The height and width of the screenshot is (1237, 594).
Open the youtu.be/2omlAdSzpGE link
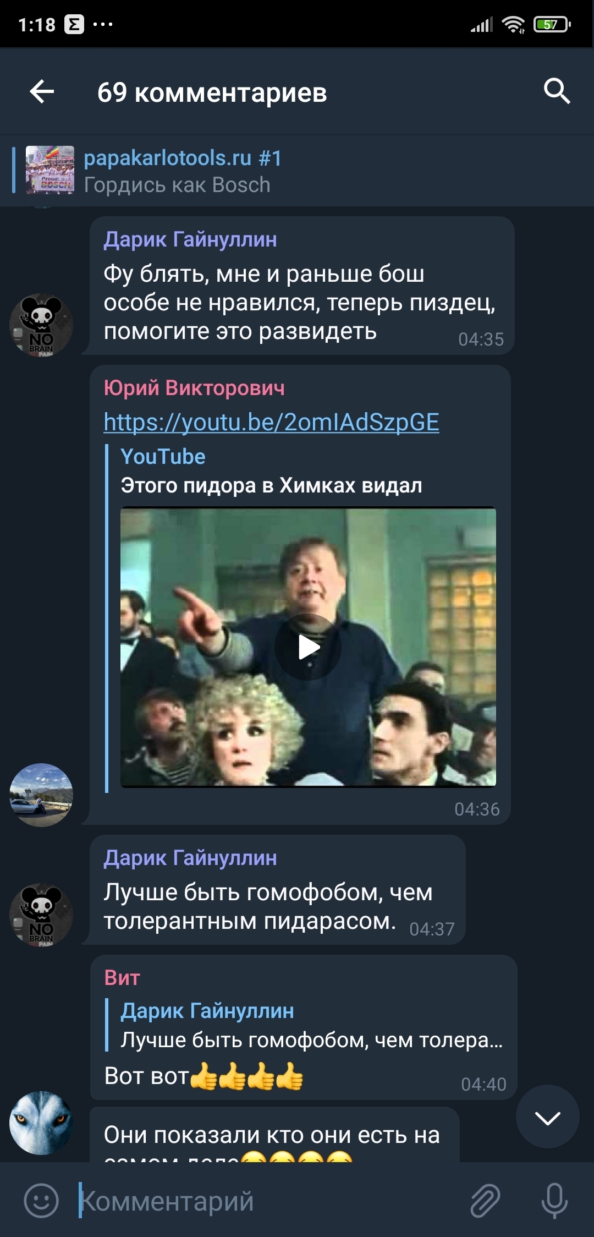point(271,422)
